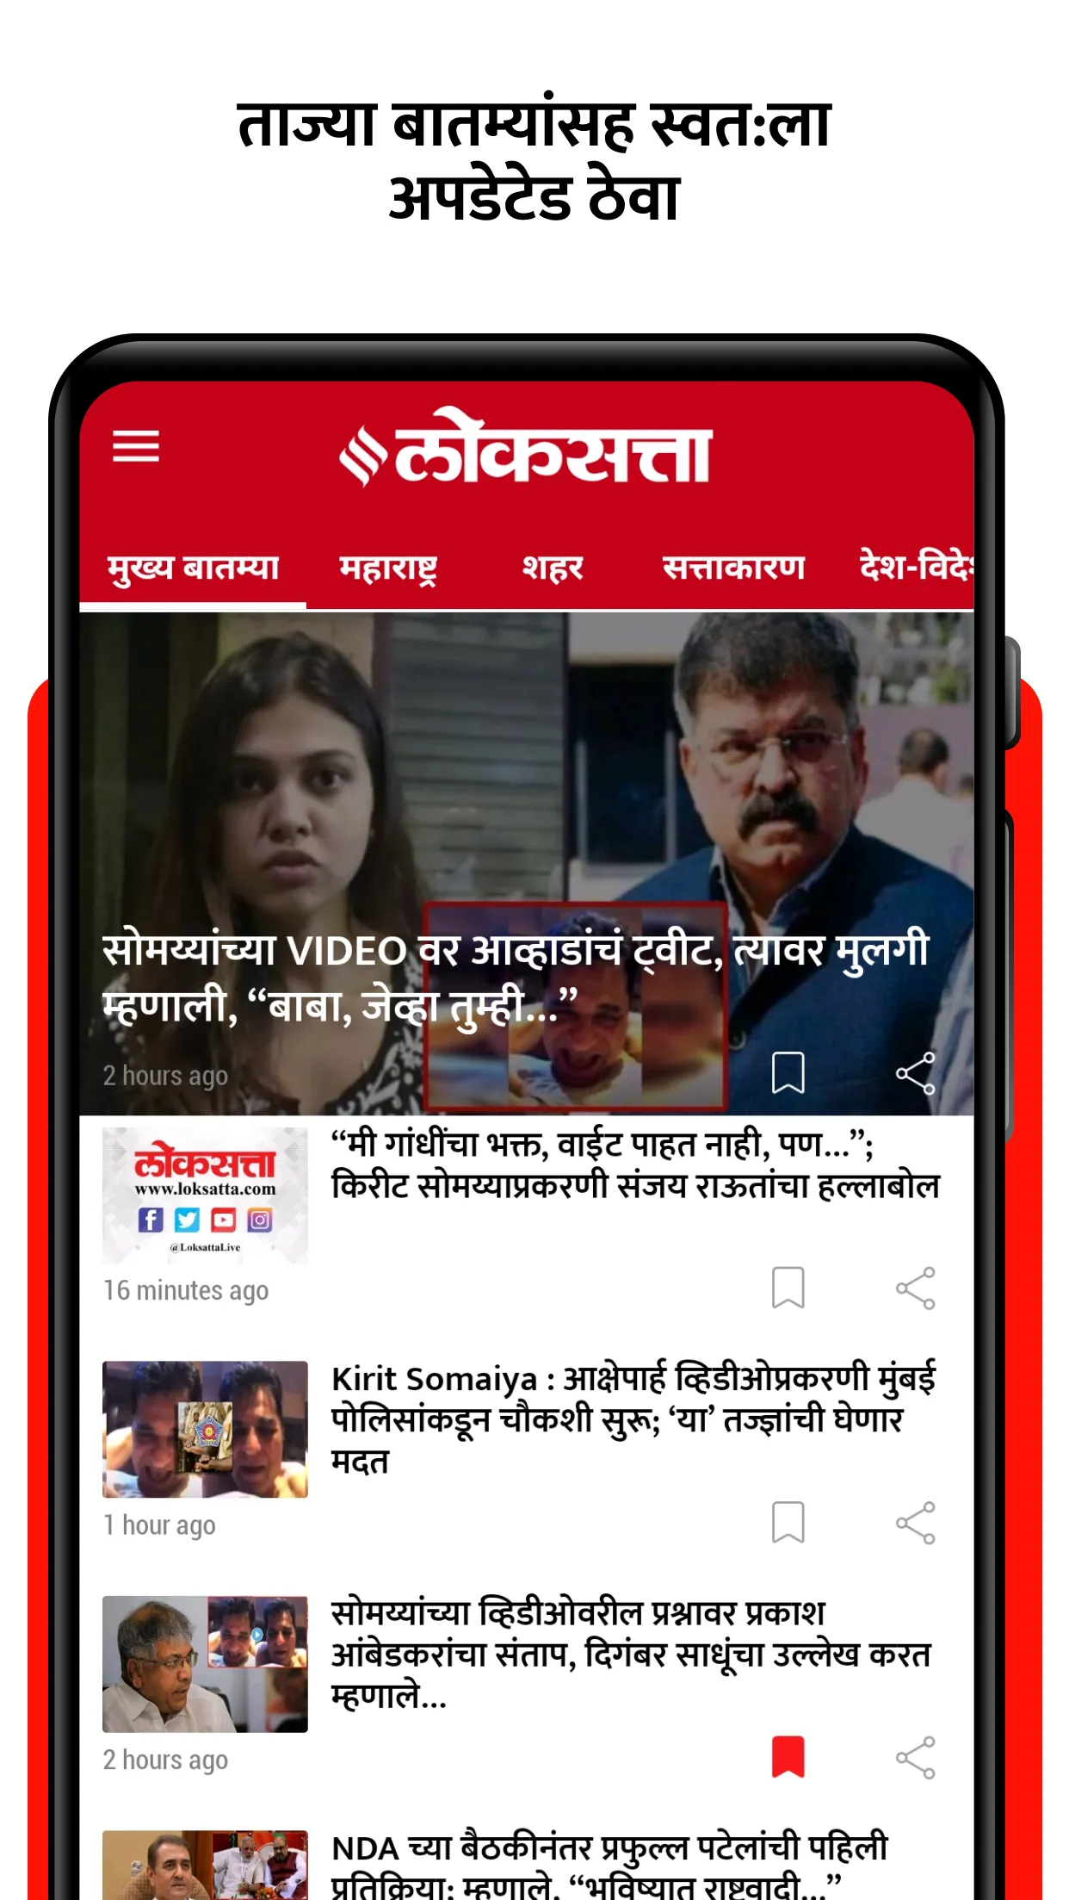Select the मुख्य बातम्या tab
Image resolution: width=1069 pixels, height=1900 pixels.
193,568
